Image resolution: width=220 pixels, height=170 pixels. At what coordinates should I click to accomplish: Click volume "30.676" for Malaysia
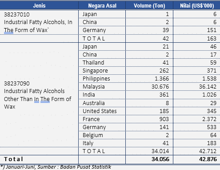point(160,87)
